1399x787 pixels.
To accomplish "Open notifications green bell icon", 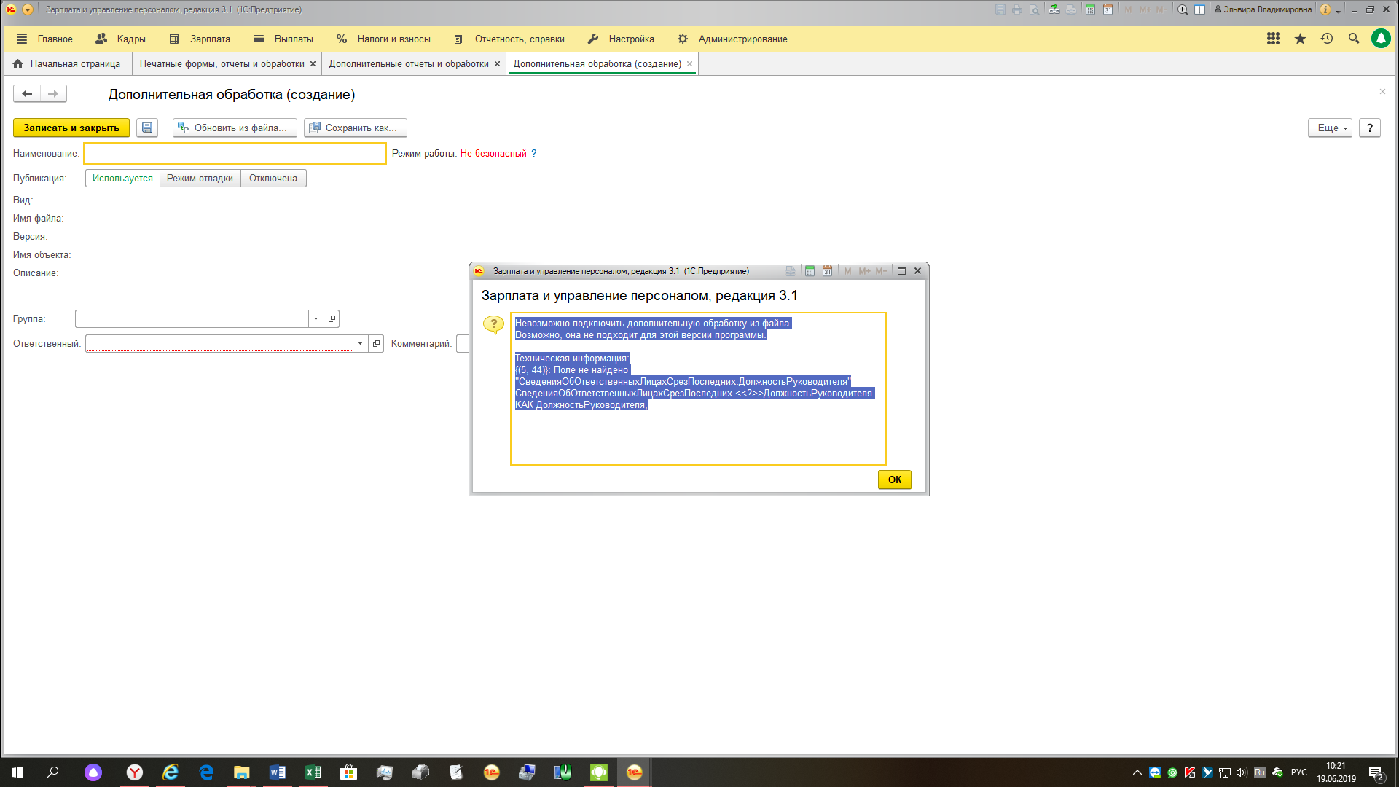I will pos(1381,39).
